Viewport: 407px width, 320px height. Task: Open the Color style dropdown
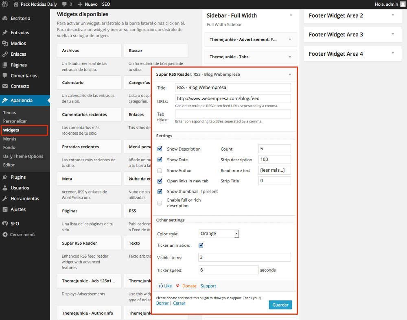219,234
